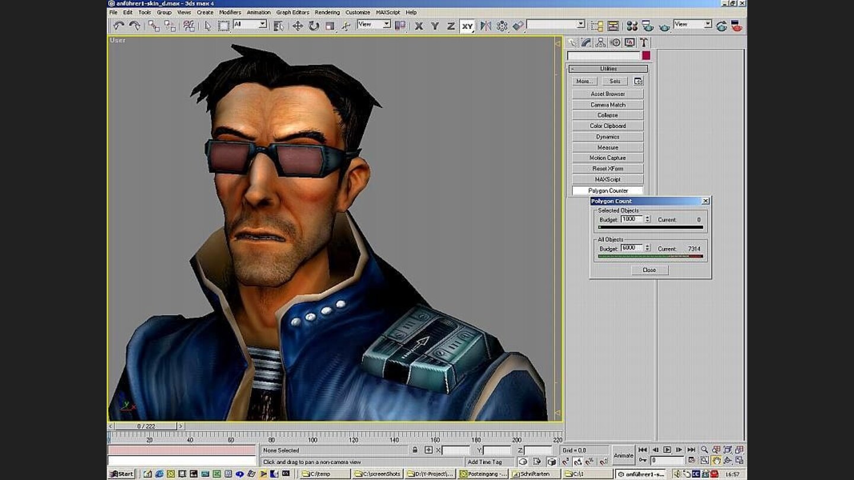Click the Reset XForm utility button
Viewport: 854px width, 480px height.
click(x=608, y=169)
